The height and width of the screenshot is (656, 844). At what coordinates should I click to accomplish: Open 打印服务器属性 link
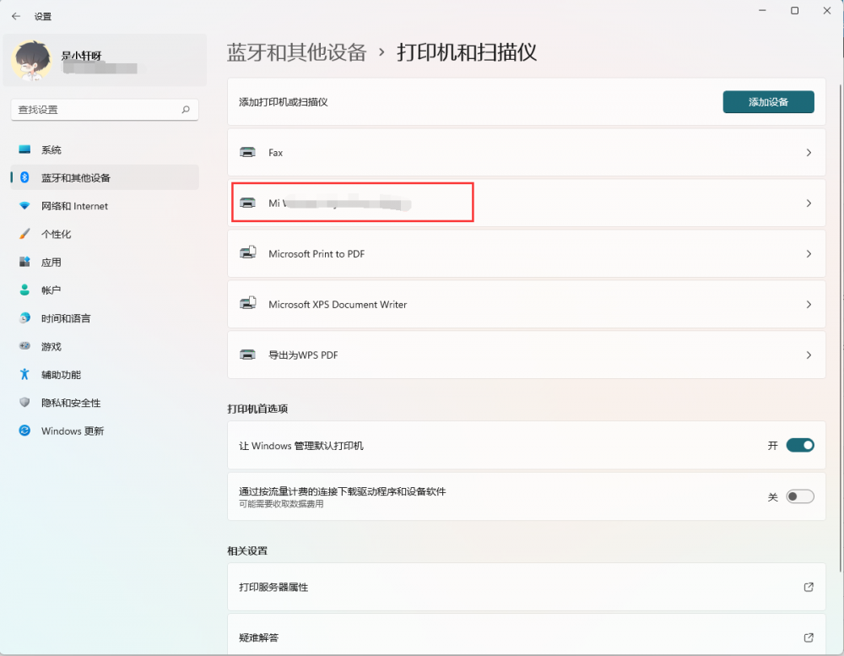pyautogui.click(x=525, y=587)
